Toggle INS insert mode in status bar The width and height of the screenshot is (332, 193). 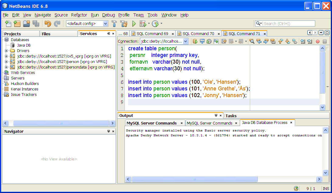pyautogui.click(x=326, y=188)
